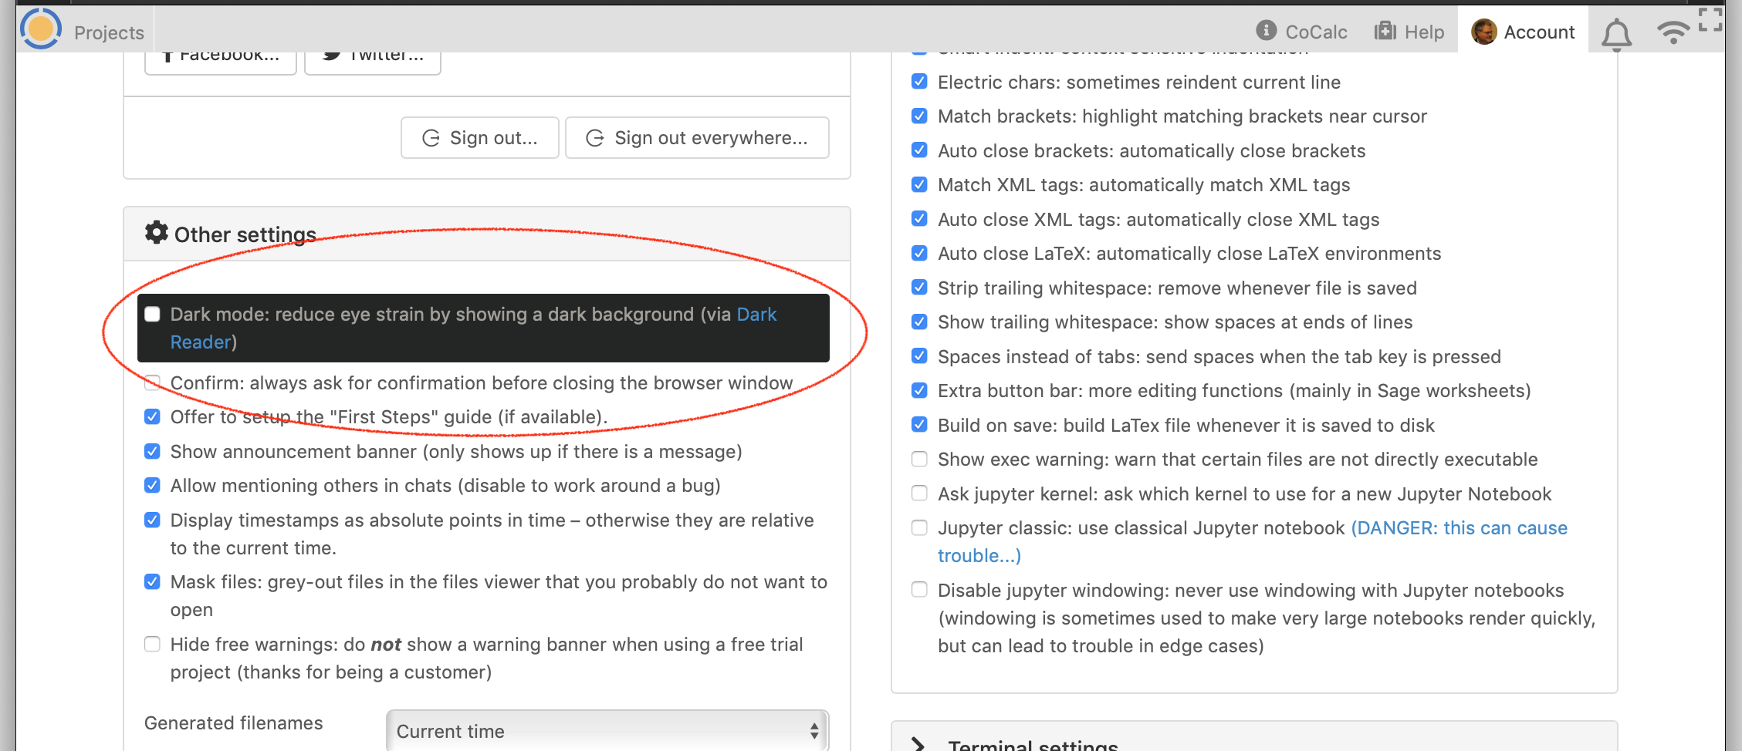Screen dimensions: 1742x751
Task: Open the notifications bell
Action: (x=1615, y=34)
